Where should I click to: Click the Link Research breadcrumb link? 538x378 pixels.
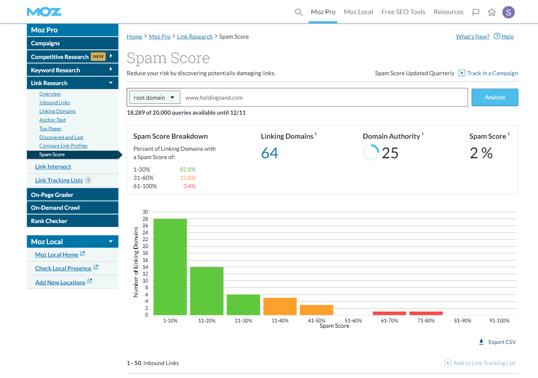point(195,37)
